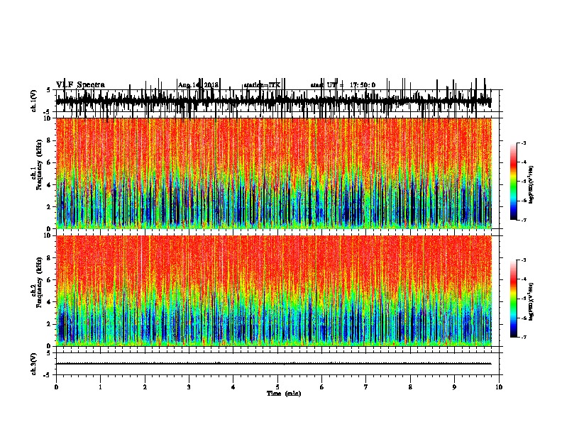562x434 pixels.
Task: Click inside the ch.2 spectrogram panel
Action: click(x=273, y=291)
